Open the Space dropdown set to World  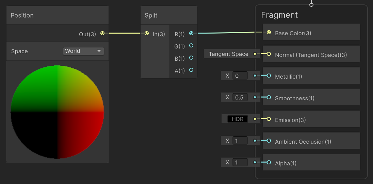(x=83, y=51)
